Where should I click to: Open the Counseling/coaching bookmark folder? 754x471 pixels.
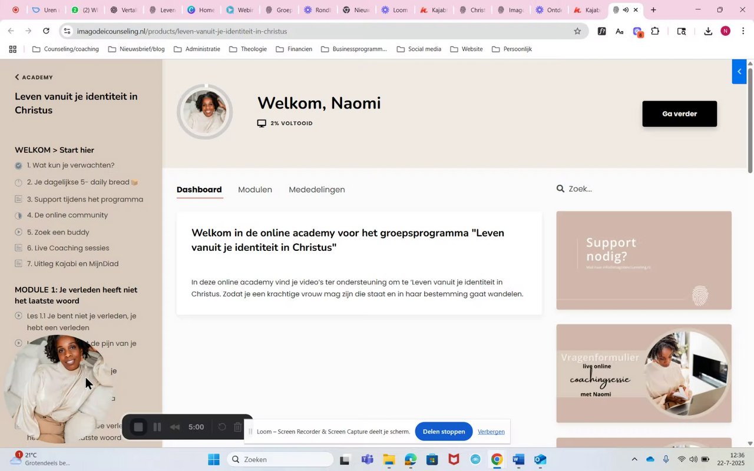[65, 49]
